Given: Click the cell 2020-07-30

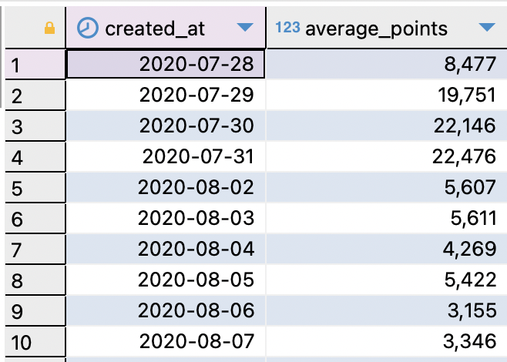Looking at the screenshot, I should [x=166, y=126].
